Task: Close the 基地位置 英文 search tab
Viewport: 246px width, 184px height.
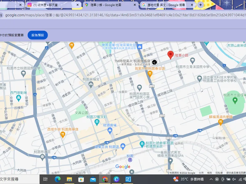Action: (192, 5)
